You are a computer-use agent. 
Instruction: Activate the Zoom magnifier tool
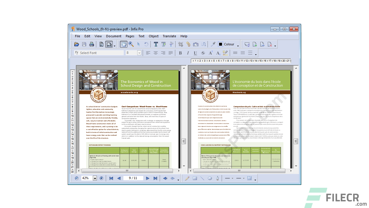coord(131,44)
